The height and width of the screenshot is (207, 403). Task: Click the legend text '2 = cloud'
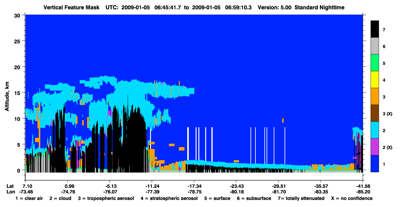60,198
